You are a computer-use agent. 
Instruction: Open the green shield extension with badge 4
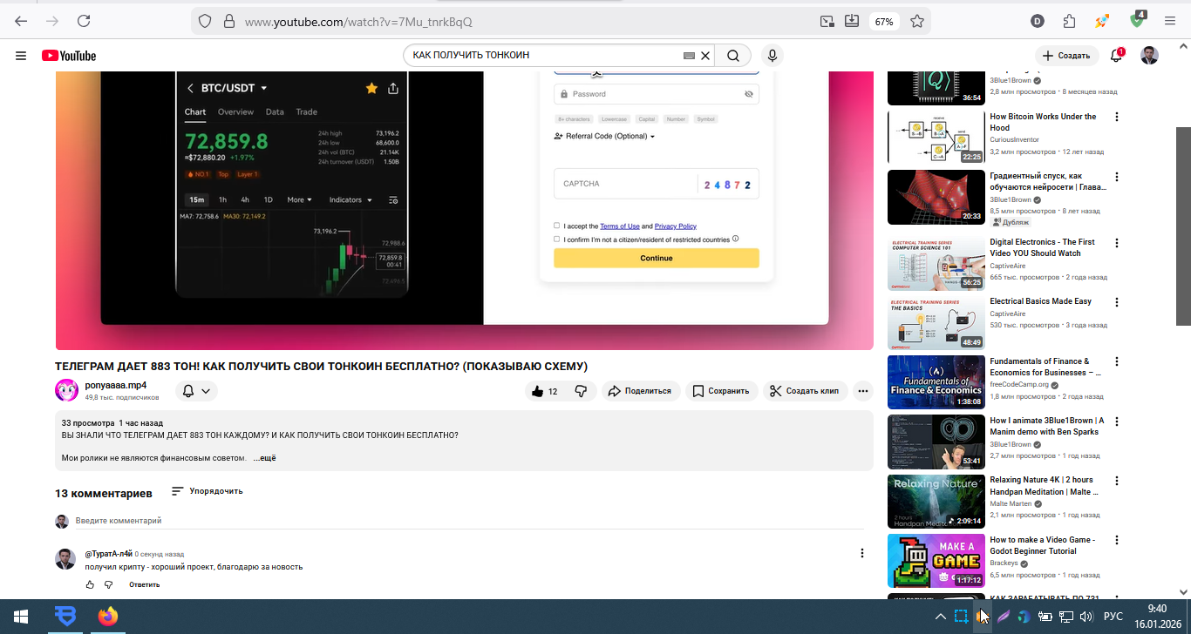coord(1138,19)
